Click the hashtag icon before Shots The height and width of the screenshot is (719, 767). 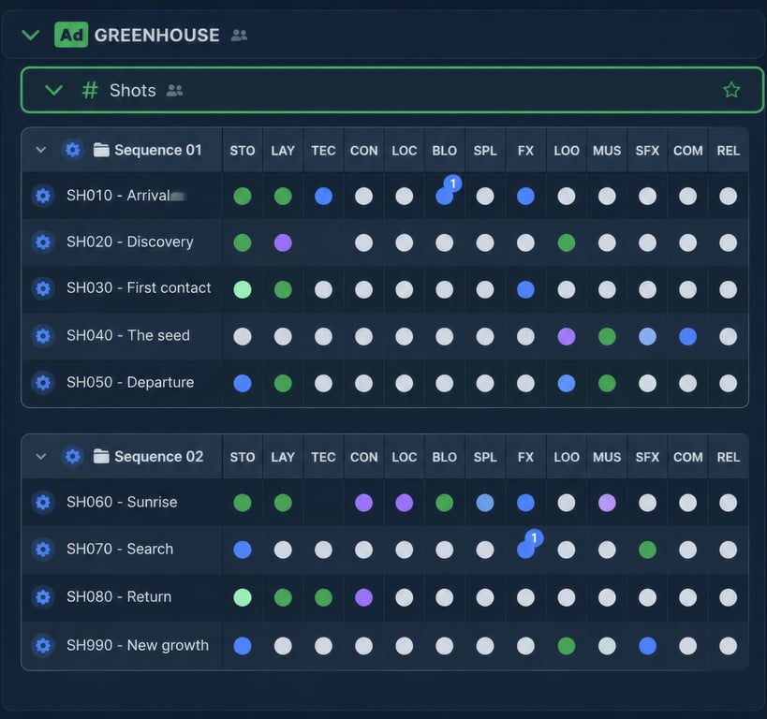(90, 90)
